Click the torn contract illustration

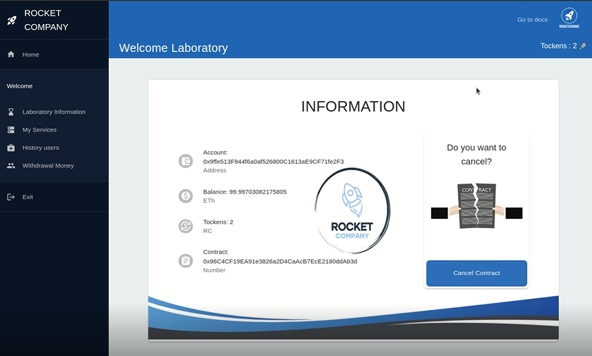pos(477,206)
